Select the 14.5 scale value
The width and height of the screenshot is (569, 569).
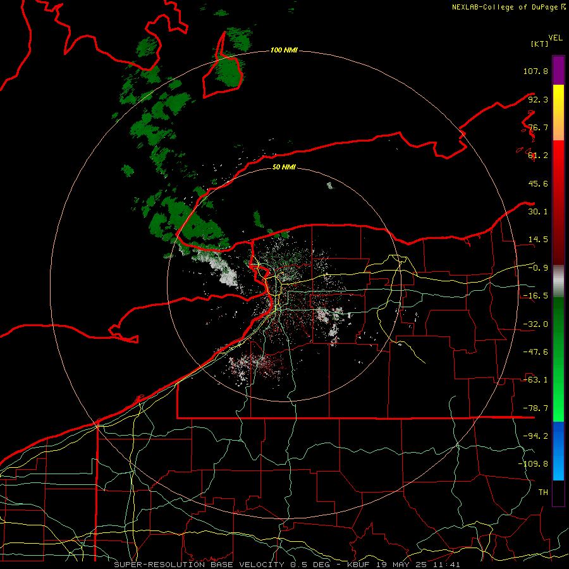pos(538,240)
